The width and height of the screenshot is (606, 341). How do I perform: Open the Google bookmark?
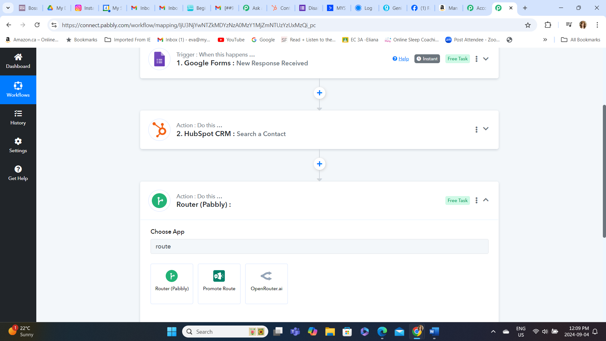[x=263, y=39]
